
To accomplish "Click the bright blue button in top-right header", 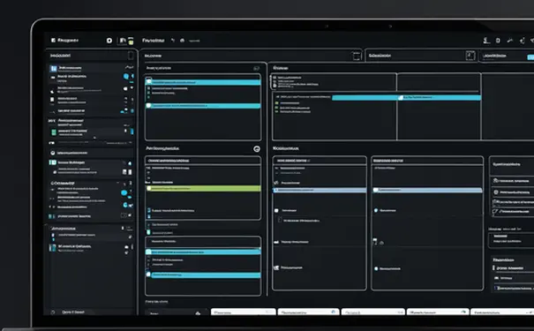I will click(x=530, y=57).
